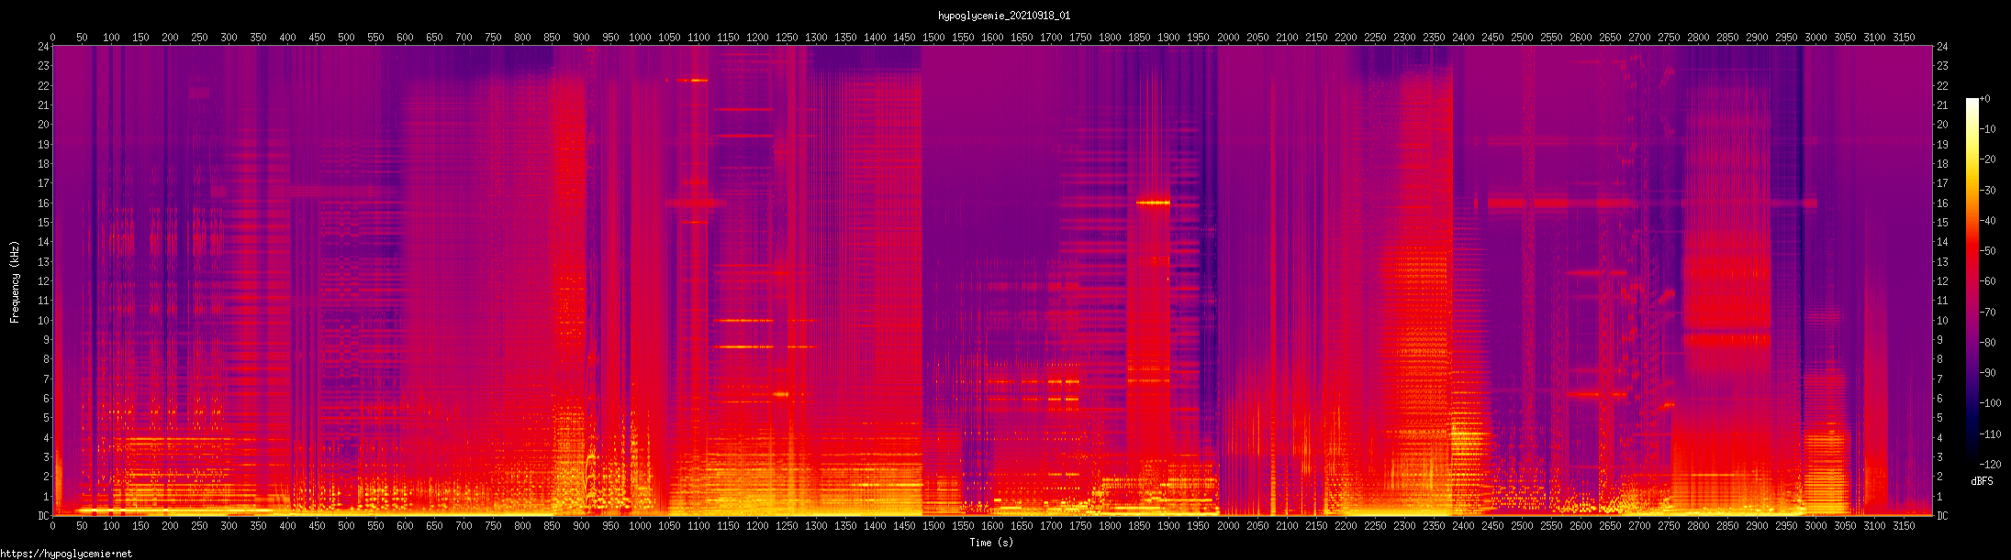
Task: Select the 2500 tick on the bottom time axis
Action: (x=1521, y=526)
